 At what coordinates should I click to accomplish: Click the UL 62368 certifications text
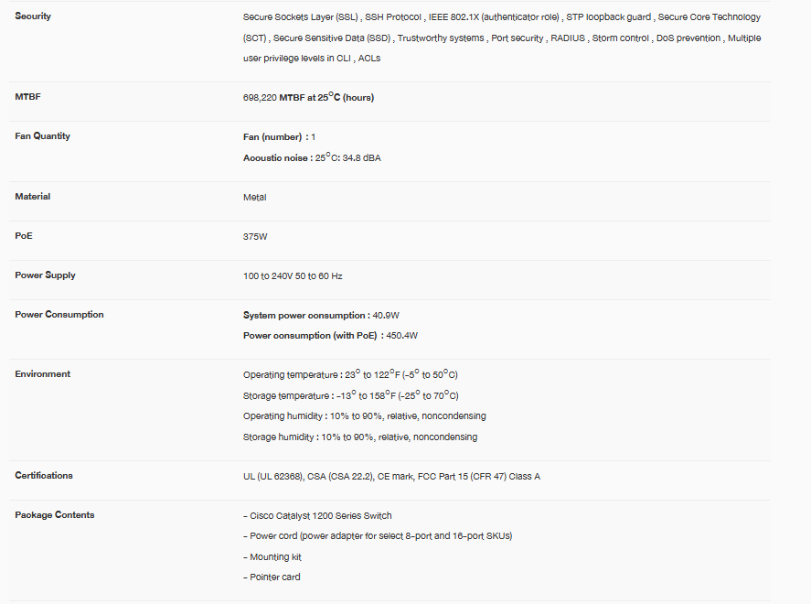(x=391, y=476)
